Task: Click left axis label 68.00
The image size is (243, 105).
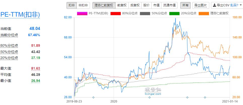Action: tap(68, 37)
